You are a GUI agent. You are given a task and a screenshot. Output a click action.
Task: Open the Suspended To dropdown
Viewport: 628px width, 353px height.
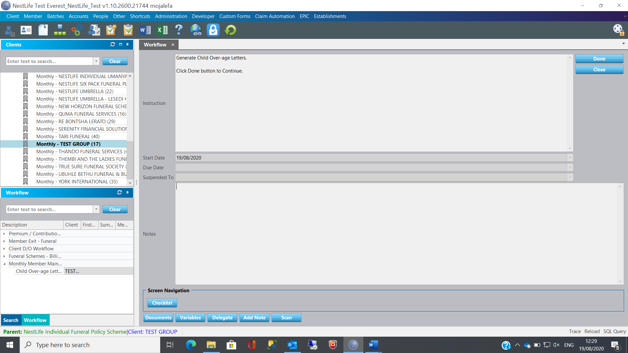click(x=570, y=177)
